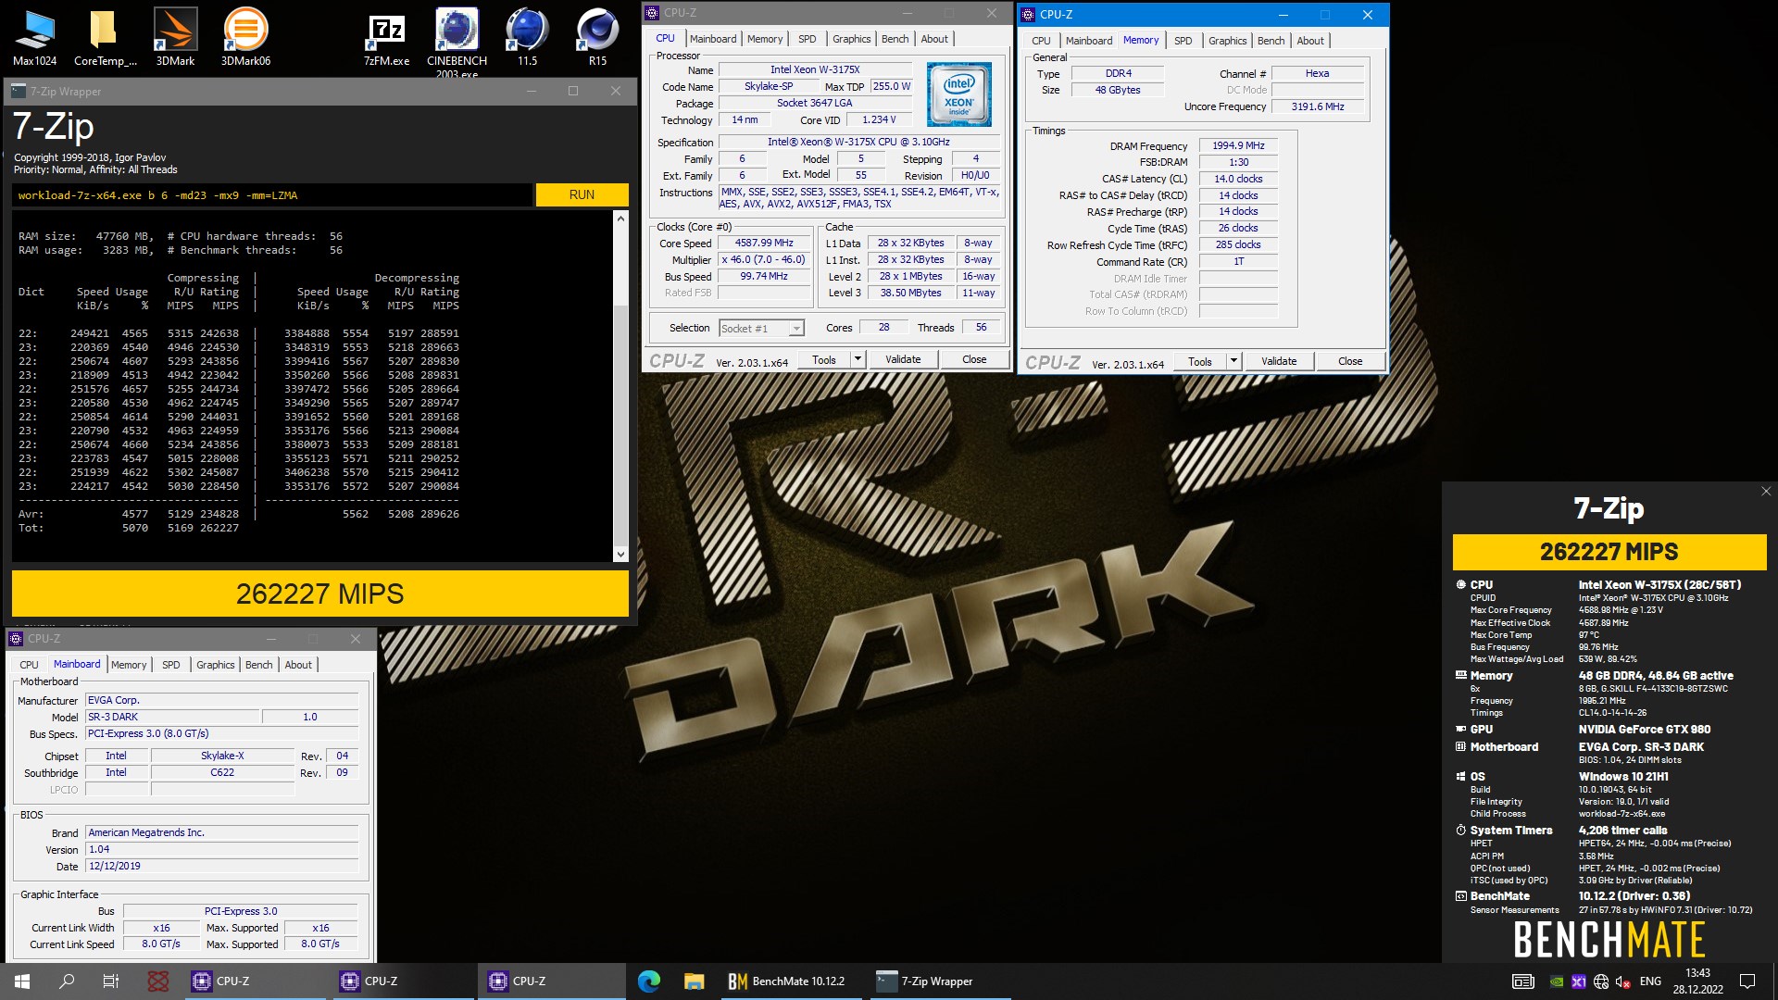Click BIOS date 12/12/2019 field
The image size is (1778, 1000).
(221, 866)
